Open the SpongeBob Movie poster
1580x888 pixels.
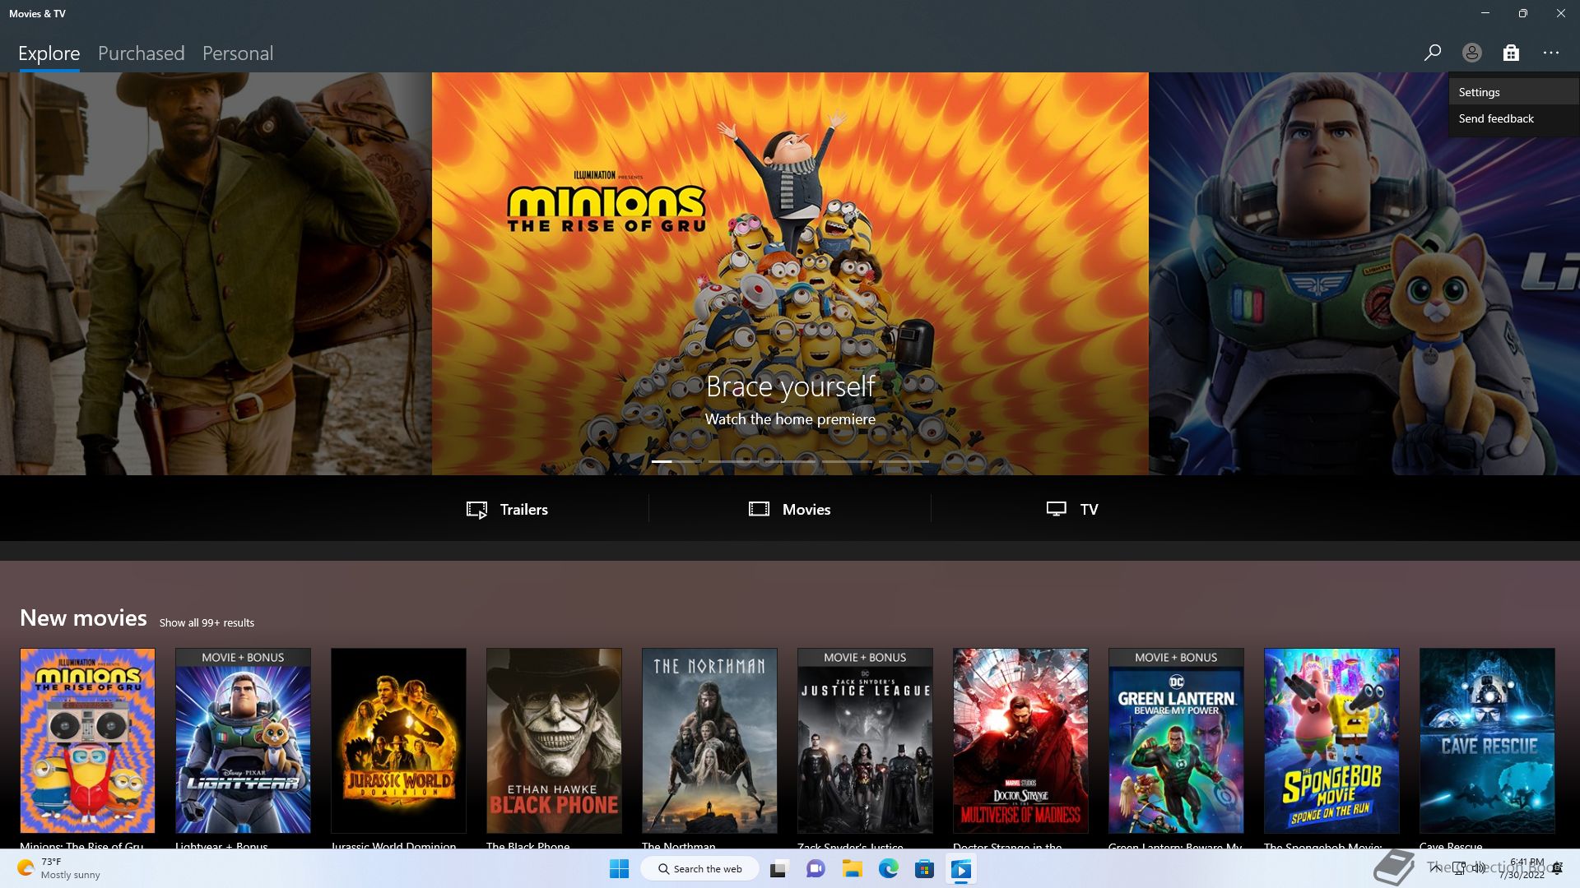(x=1331, y=741)
